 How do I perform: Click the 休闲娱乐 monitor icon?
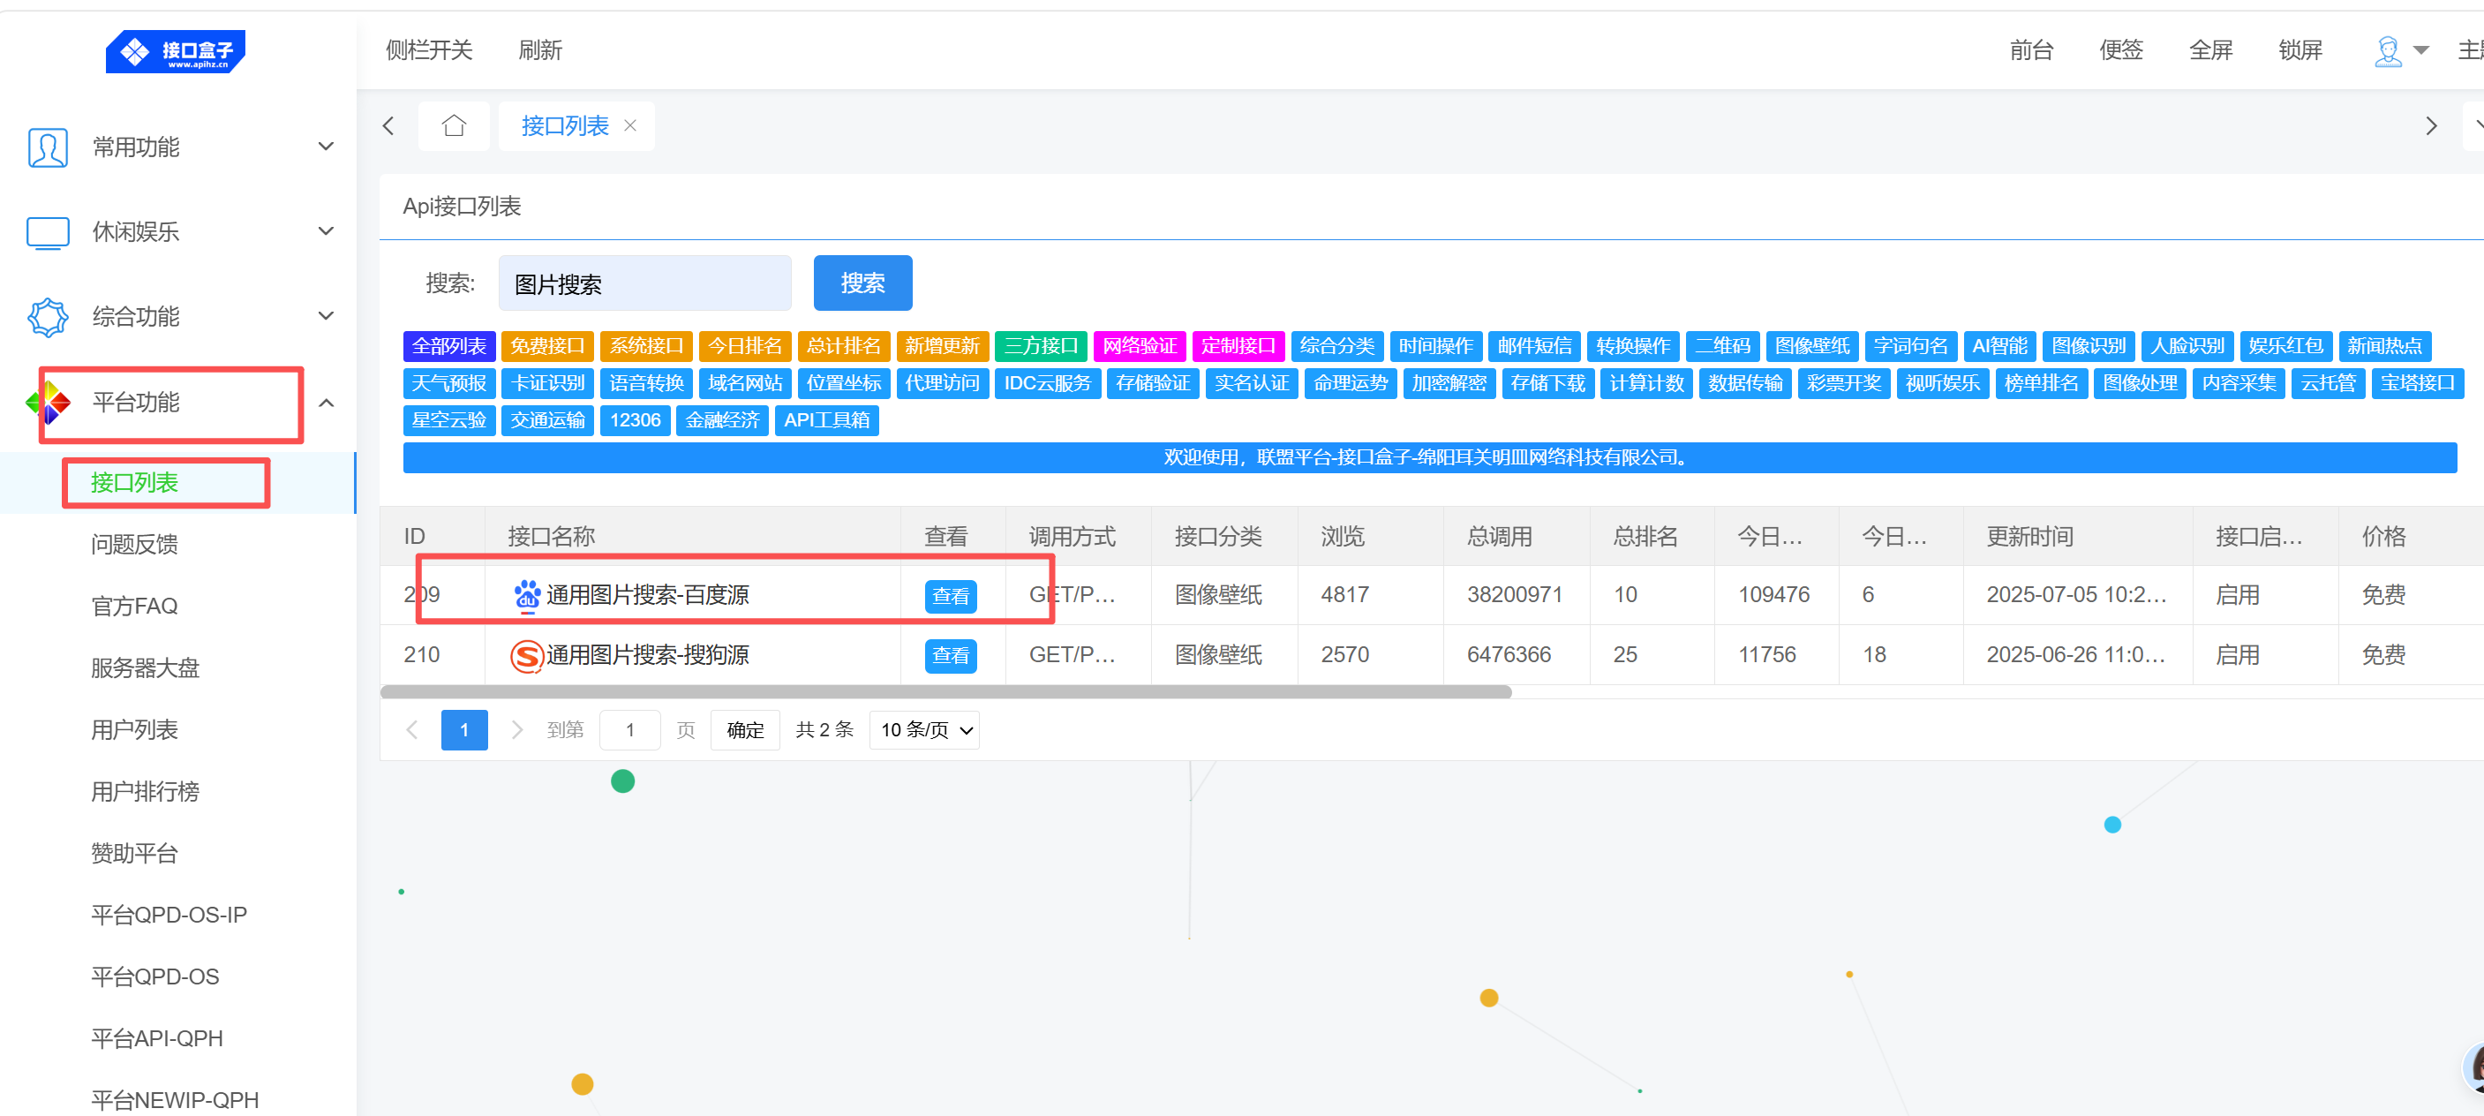(x=48, y=232)
